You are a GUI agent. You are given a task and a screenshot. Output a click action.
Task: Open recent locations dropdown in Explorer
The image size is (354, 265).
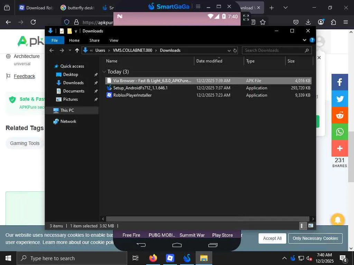(70, 50)
